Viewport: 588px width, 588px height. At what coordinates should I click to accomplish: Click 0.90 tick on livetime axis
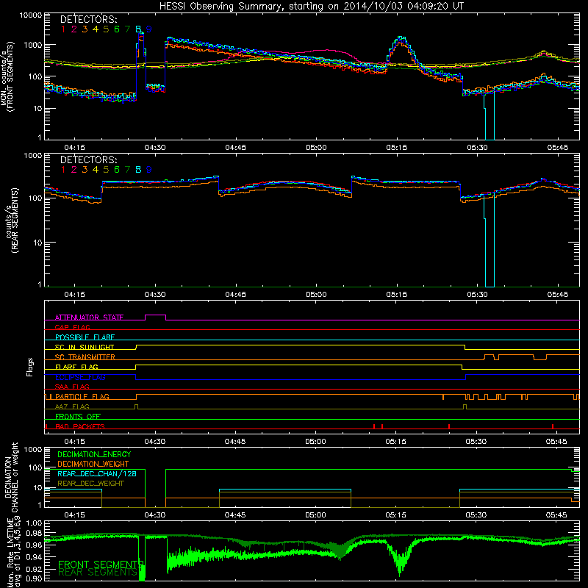[35, 578]
